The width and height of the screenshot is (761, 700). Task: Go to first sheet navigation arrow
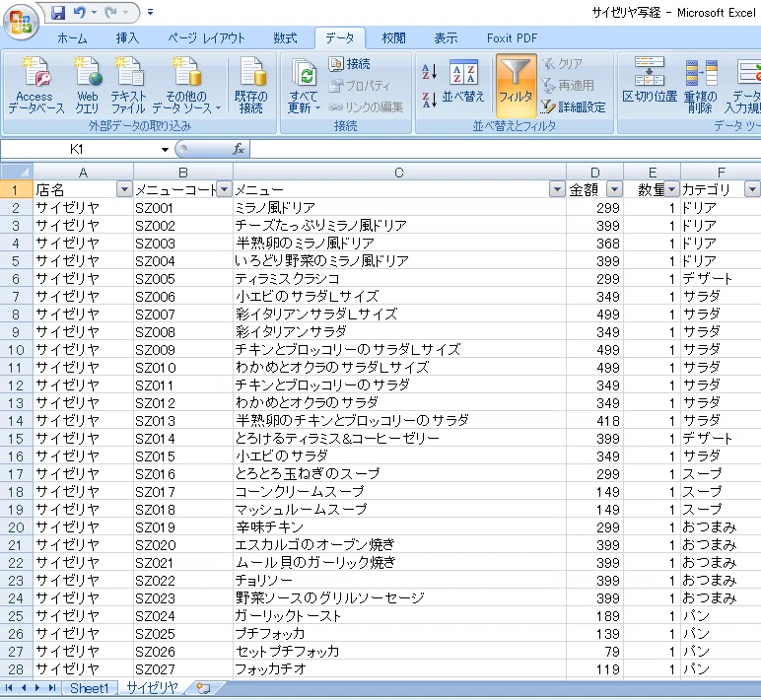click(x=9, y=688)
